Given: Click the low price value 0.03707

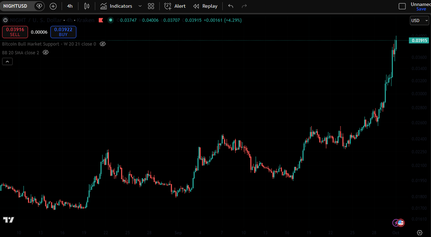Looking at the screenshot, I should pyautogui.click(x=171, y=20).
